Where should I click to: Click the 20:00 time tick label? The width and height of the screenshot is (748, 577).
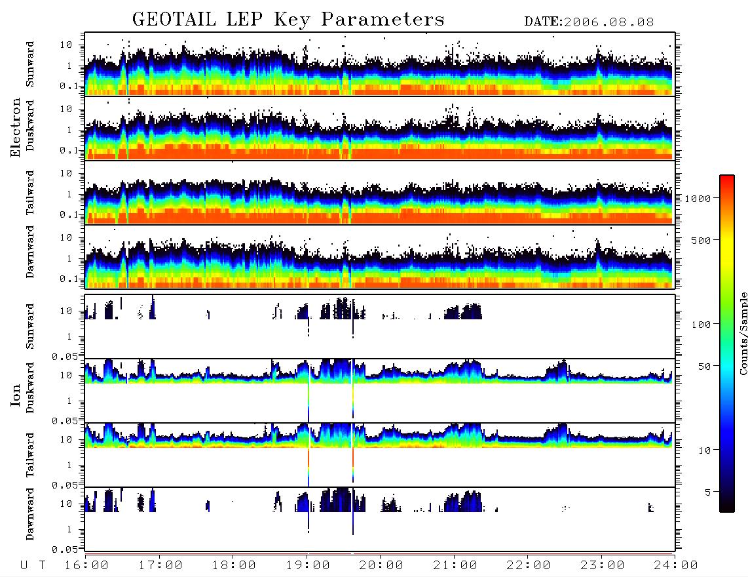pyautogui.click(x=382, y=566)
